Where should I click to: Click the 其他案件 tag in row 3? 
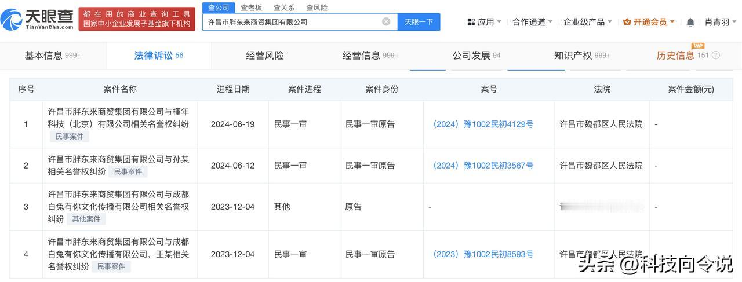[x=86, y=219]
